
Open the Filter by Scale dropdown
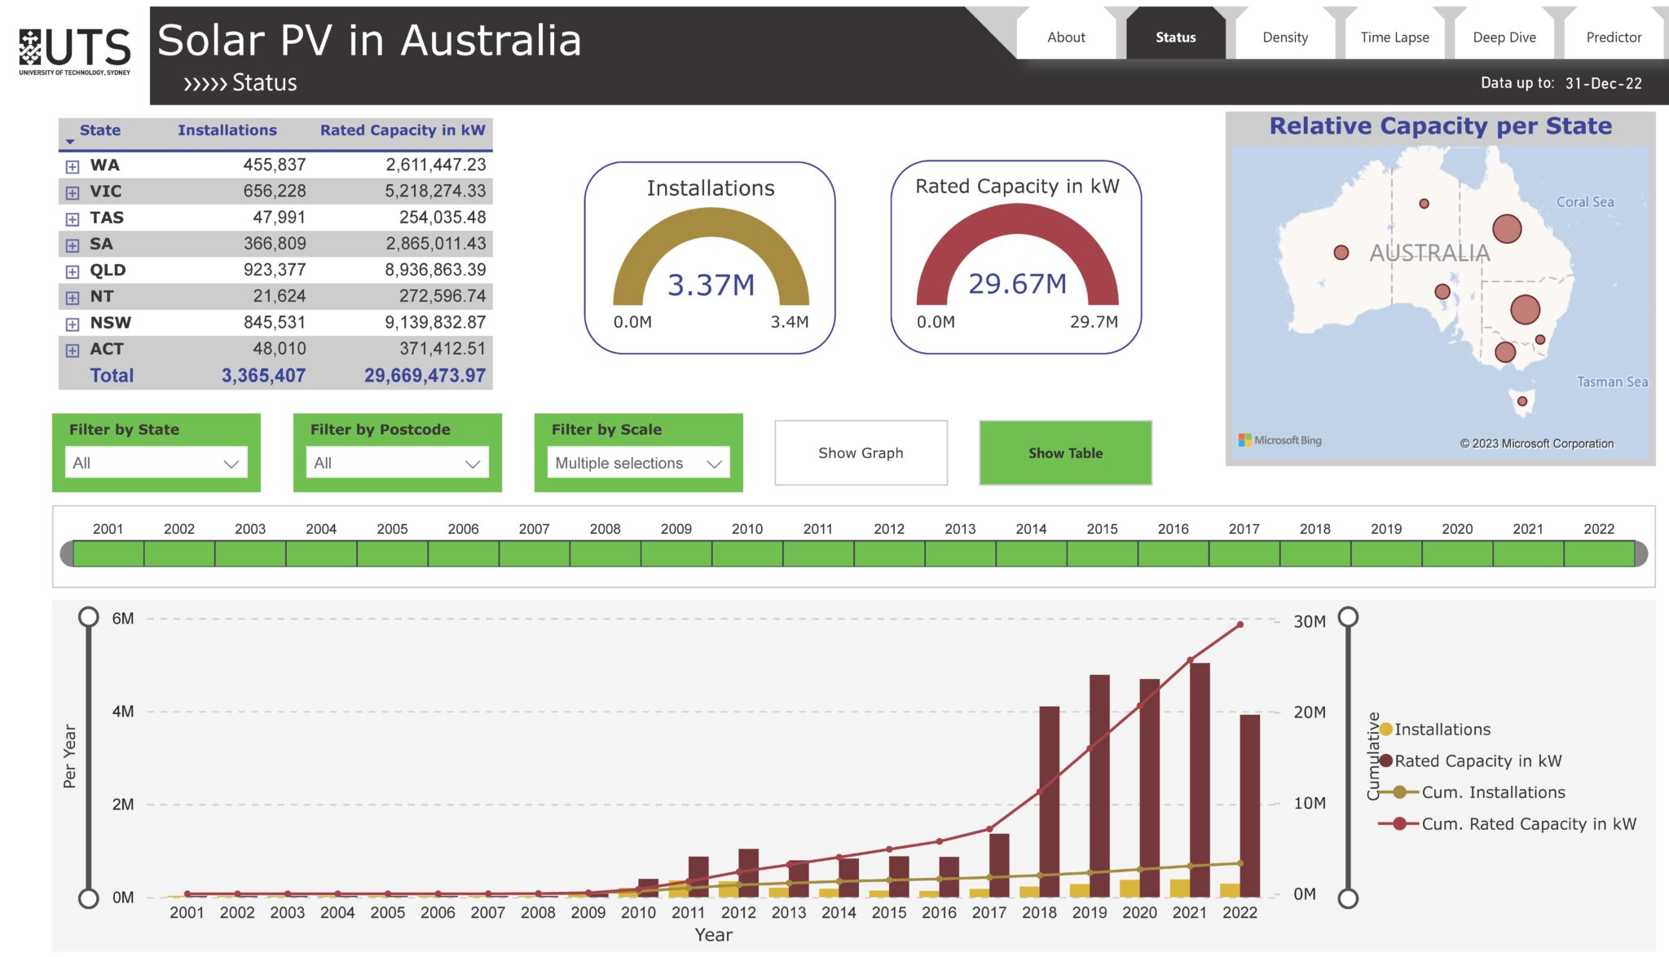[x=638, y=462]
